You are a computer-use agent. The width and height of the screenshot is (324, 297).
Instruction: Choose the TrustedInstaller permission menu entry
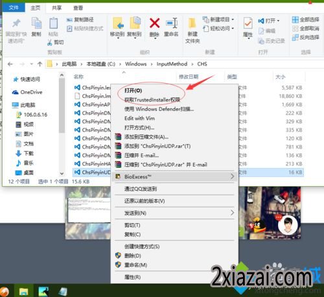152,100
